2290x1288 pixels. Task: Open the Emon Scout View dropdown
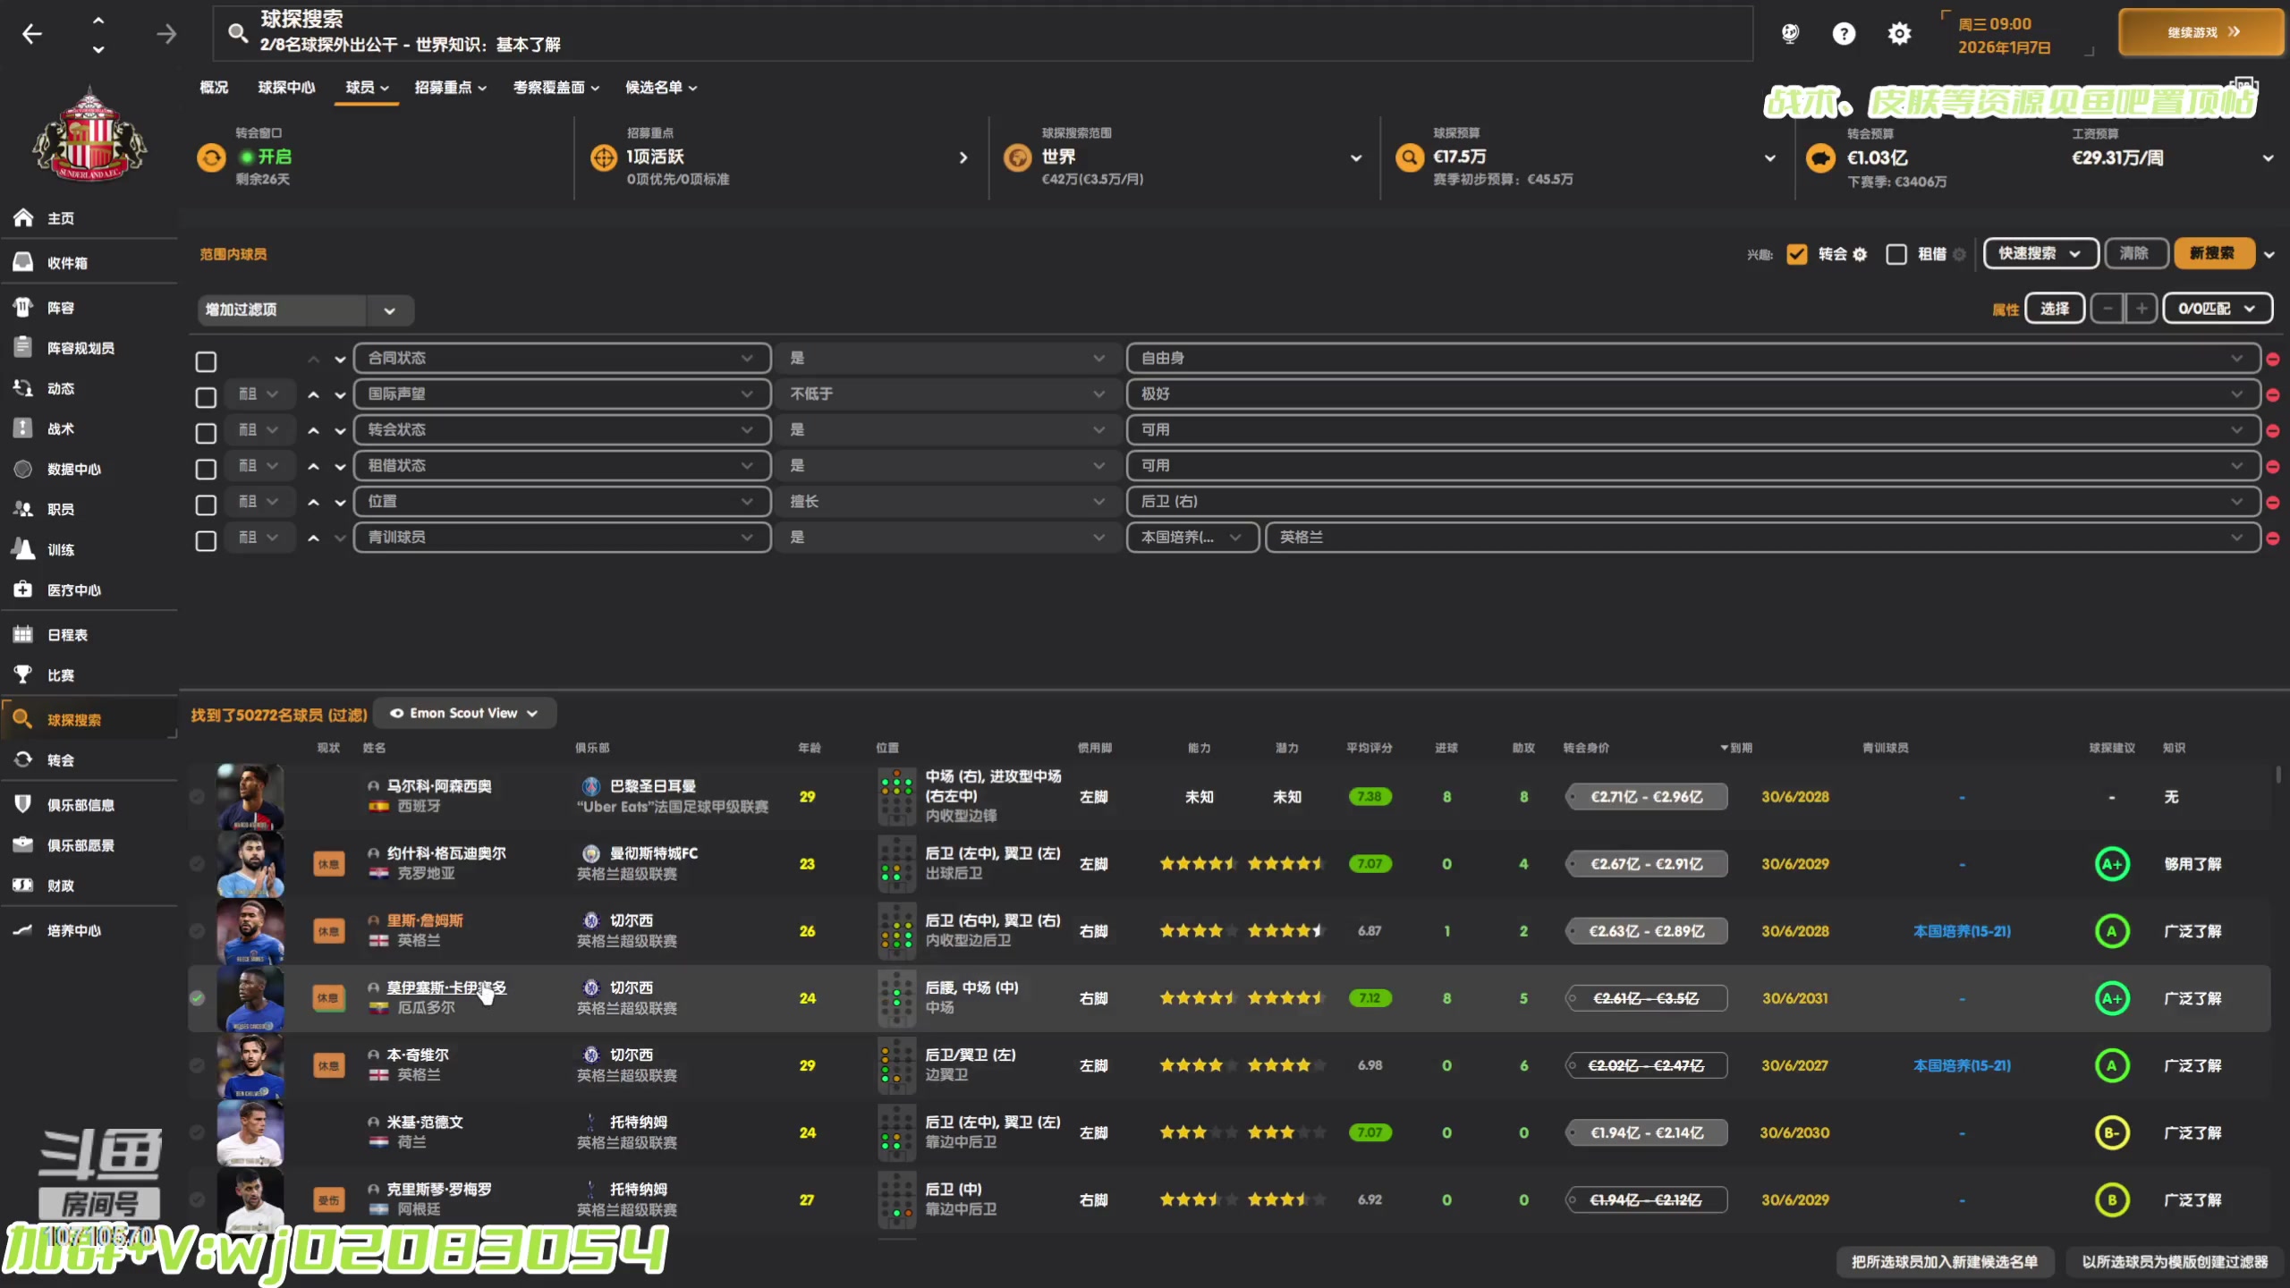465,713
